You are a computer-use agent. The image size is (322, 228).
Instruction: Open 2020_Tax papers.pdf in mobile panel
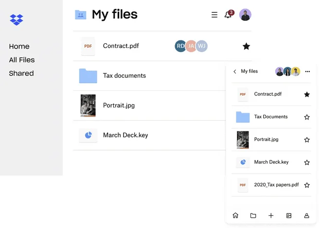click(276, 185)
